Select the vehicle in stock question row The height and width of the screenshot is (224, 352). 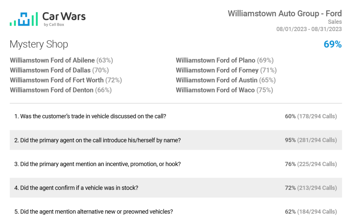click(x=176, y=188)
